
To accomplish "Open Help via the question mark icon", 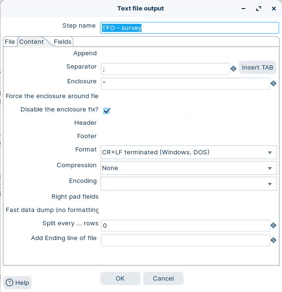I will pos(10,282).
